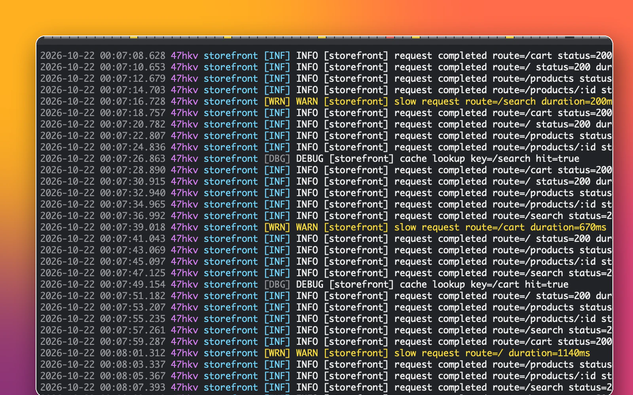This screenshot has height=395, width=633.
Task: Click the [WRN] tag on the 00:08:01.312 line
Action: pos(277,353)
